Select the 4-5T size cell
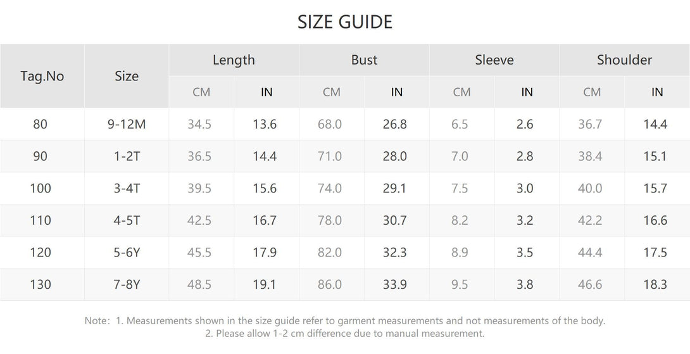The width and height of the screenshot is (690, 354). coord(127,220)
